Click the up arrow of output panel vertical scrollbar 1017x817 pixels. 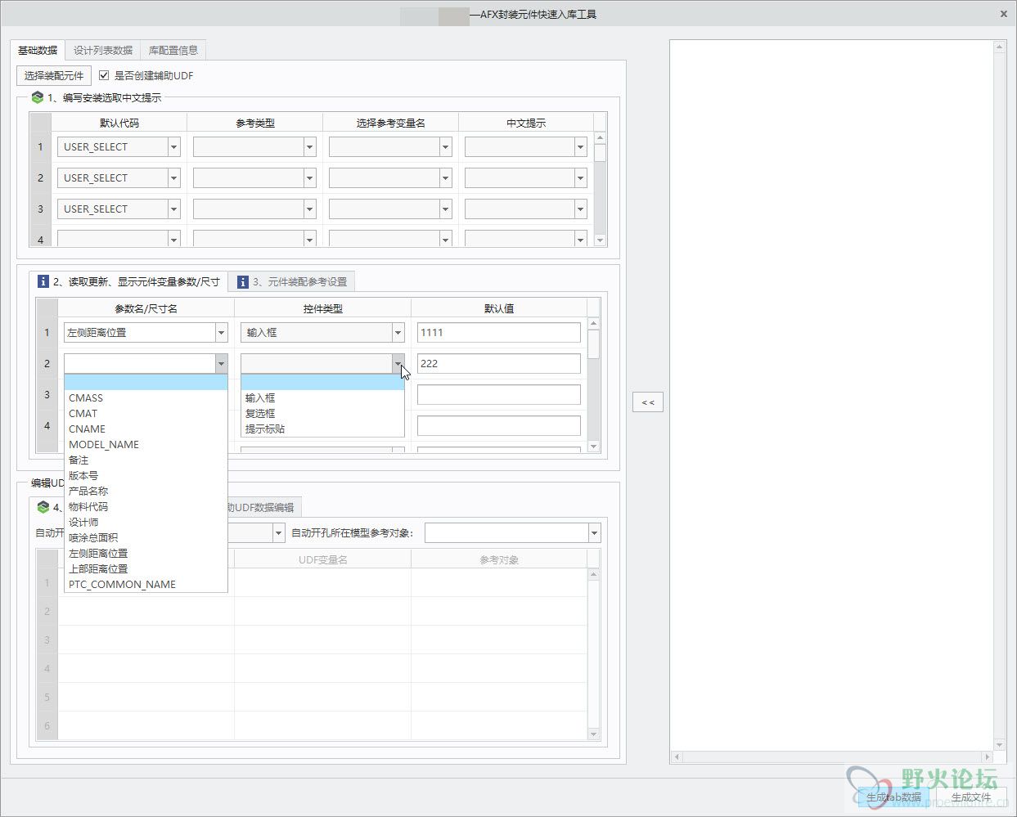[999, 47]
